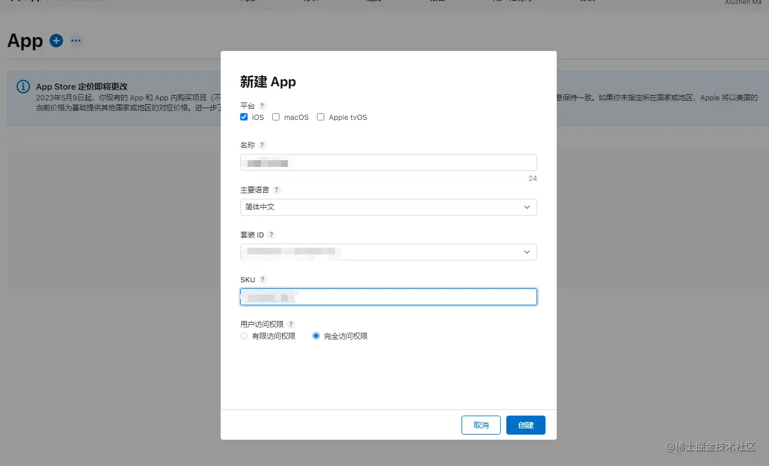The image size is (769, 466).
Task: Click the question mark beside 名称
Action: pyautogui.click(x=262, y=145)
